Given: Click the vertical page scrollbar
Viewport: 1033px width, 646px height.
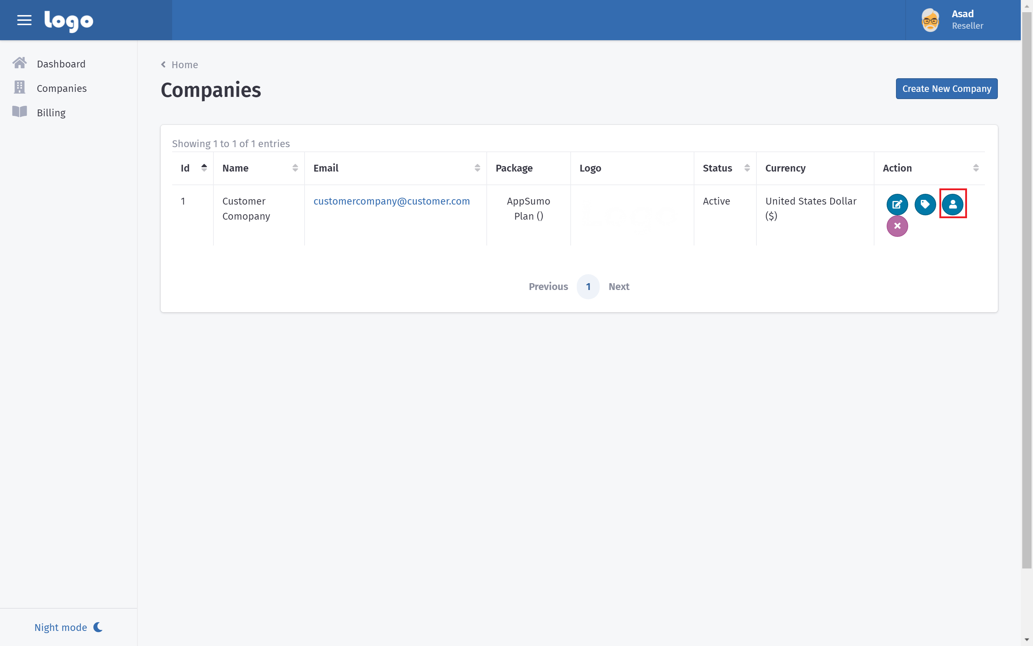Looking at the screenshot, I should (1027, 291).
